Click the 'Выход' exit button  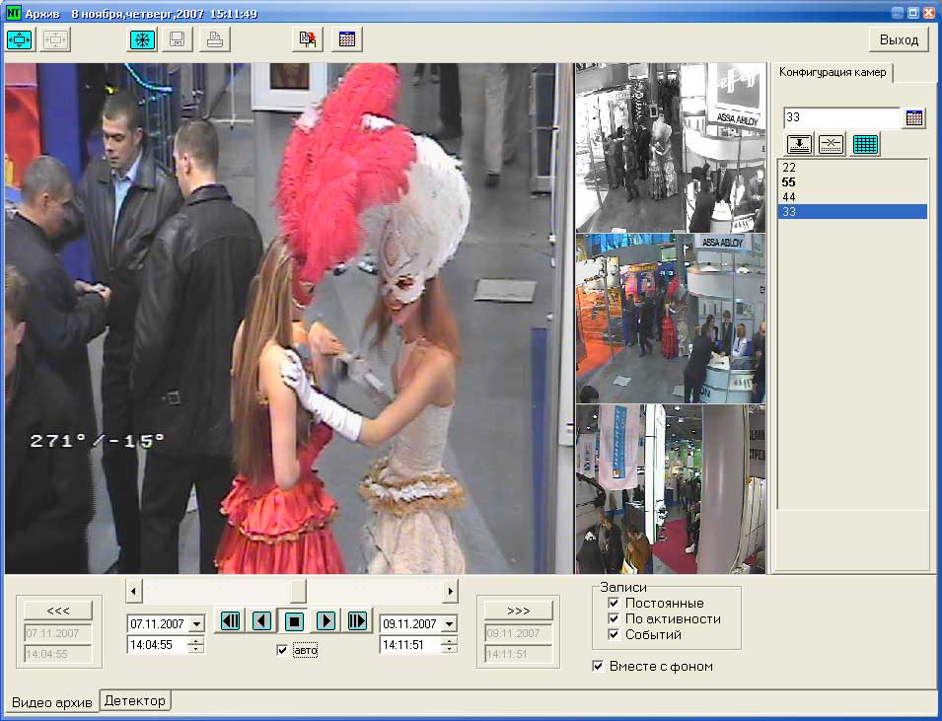point(899,39)
